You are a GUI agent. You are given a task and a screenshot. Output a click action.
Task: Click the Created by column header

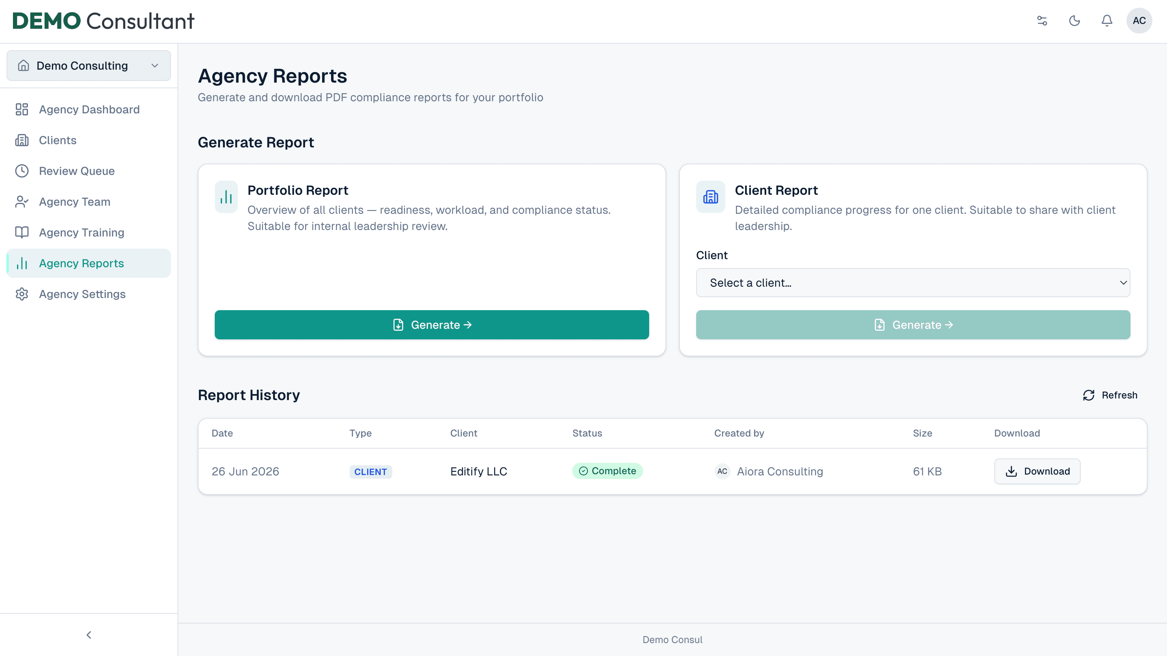[739, 433]
